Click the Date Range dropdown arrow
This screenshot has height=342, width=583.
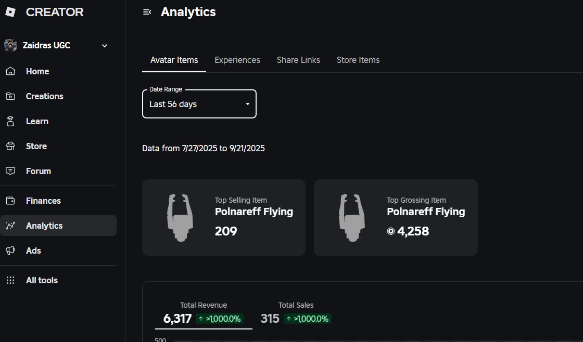(x=248, y=104)
